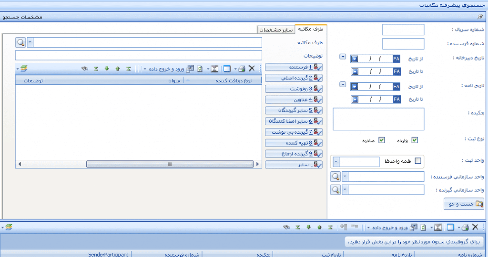Open the واحد ثبت dropdown list

(335, 161)
